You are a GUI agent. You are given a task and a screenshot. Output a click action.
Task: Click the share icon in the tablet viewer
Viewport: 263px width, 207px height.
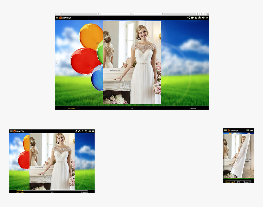coord(76,131)
